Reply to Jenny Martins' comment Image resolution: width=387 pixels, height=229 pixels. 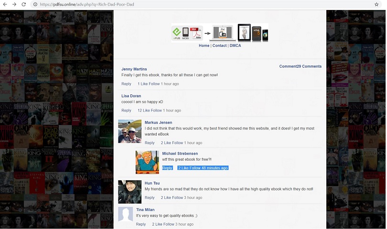[x=126, y=84]
